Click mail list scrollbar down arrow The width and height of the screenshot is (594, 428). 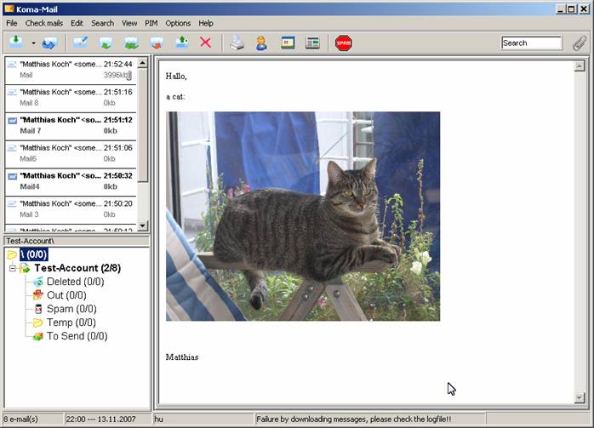coord(142,225)
